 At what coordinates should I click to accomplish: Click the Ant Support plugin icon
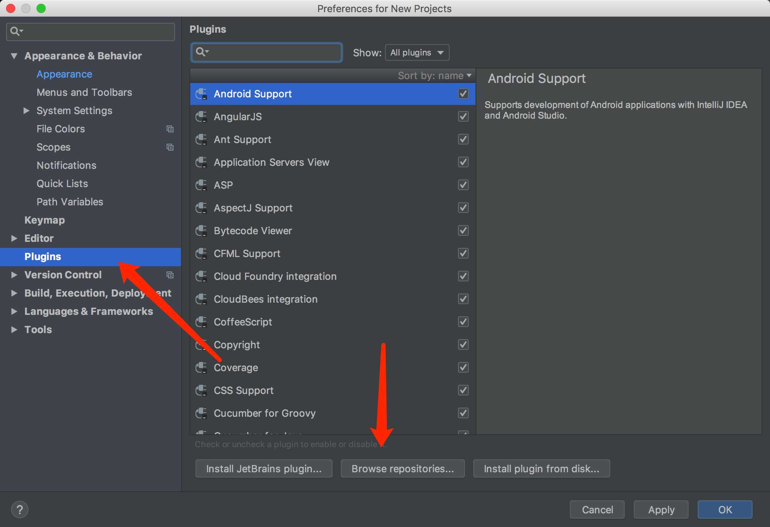tap(201, 140)
